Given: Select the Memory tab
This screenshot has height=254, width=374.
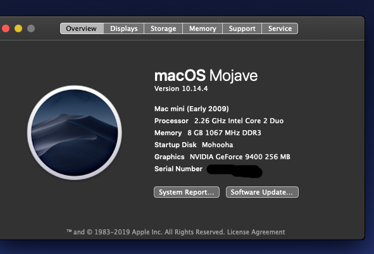Looking at the screenshot, I should pos(203,28).
